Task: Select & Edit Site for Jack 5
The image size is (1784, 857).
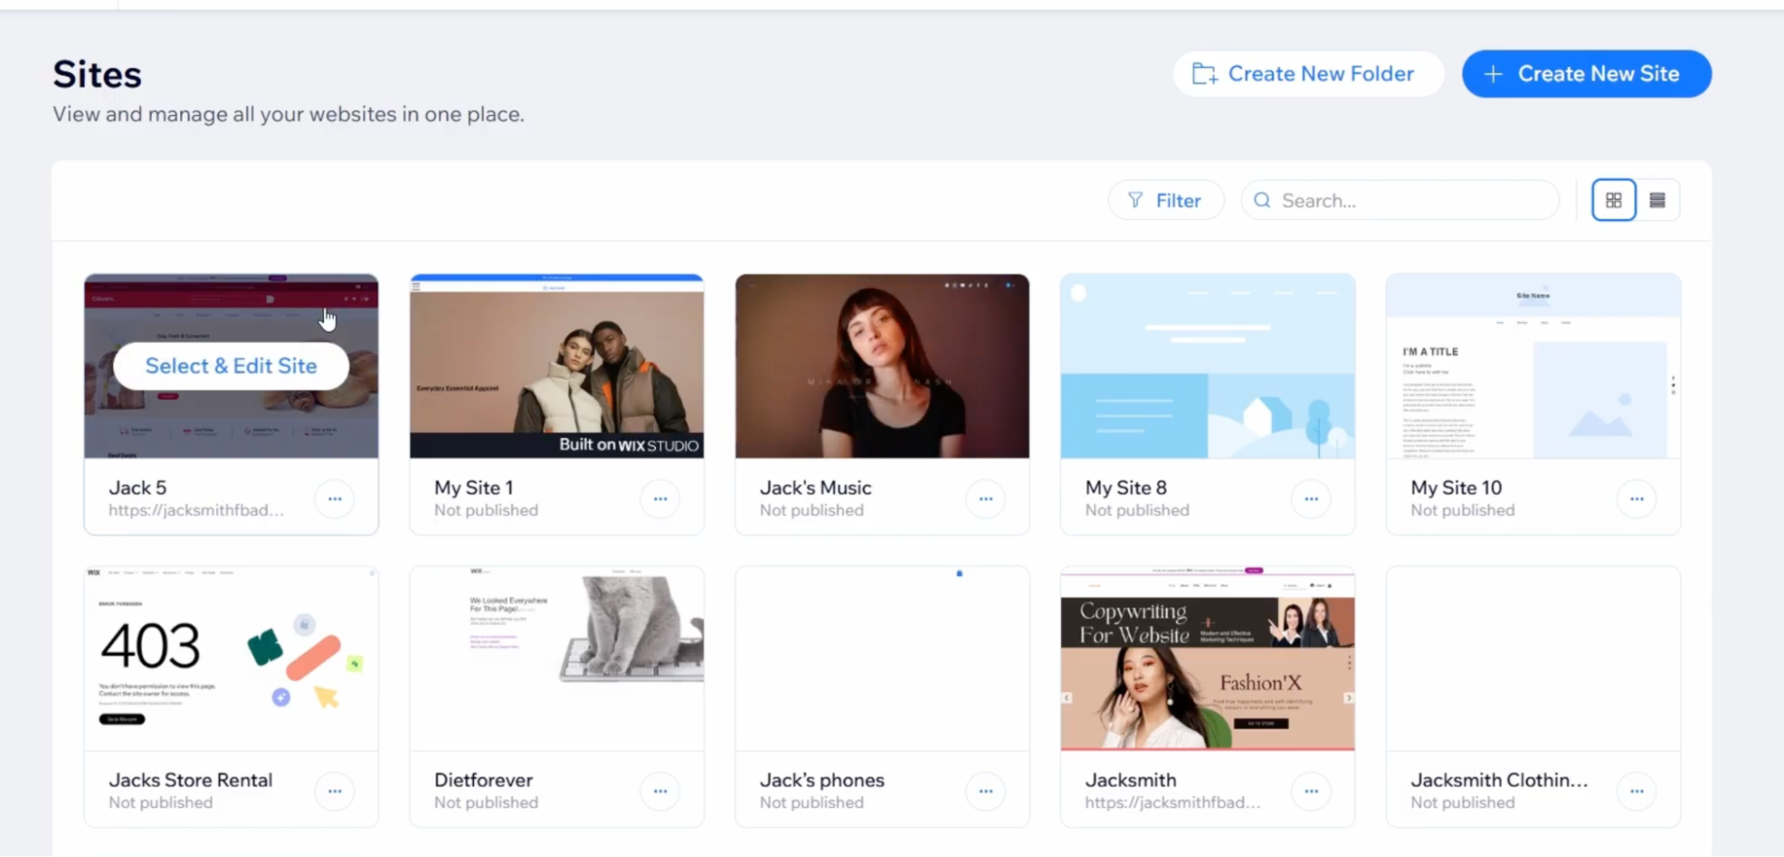Action: coord(230,366)
